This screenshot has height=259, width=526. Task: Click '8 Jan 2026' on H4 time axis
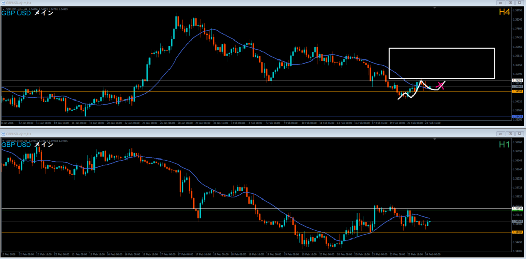click(7, 123)
